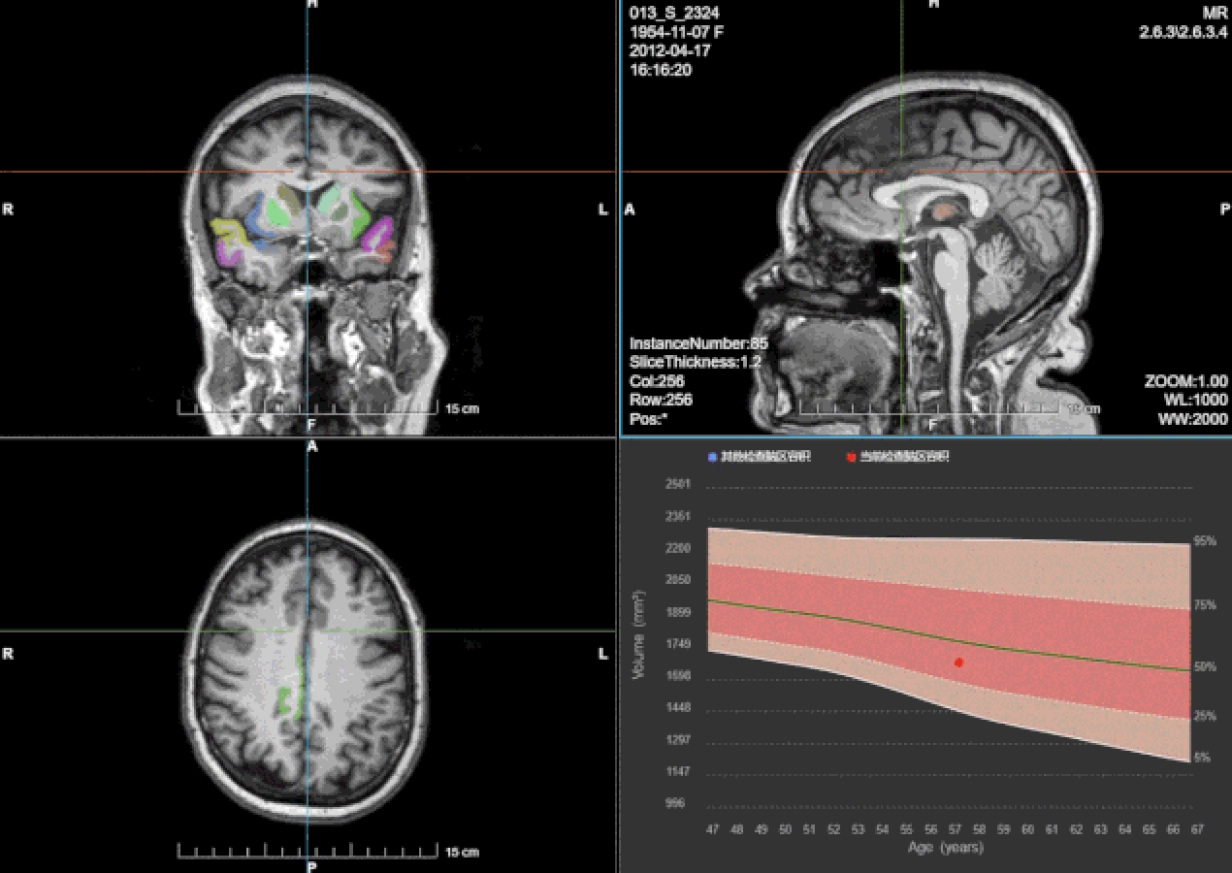Viewport: 1232px width, 873px height.
Task: Click the 2501 volume axis value
Action: click(x=679, y=484)
